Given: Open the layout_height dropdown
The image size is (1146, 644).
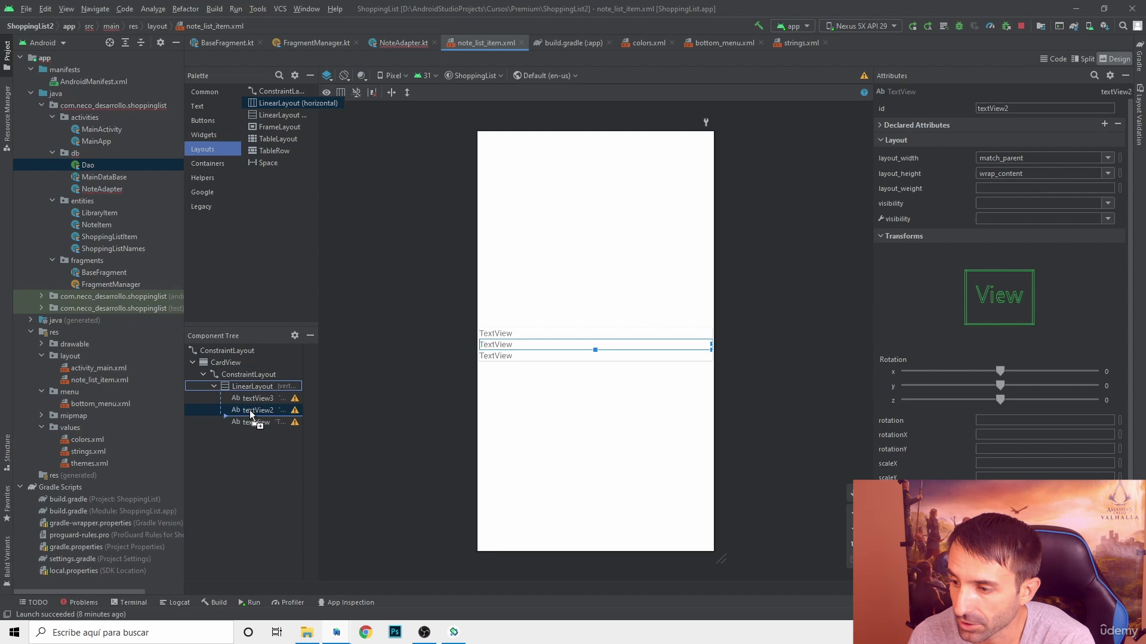Looking at the screenshot, I should tap(1108, 174).
